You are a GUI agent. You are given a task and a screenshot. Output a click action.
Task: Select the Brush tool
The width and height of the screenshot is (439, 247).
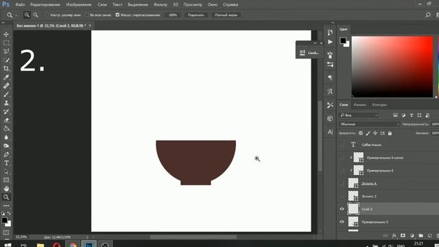6,95
